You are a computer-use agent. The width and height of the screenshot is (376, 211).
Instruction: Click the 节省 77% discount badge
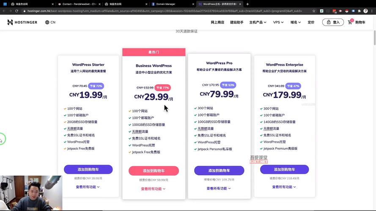[162, 88]
